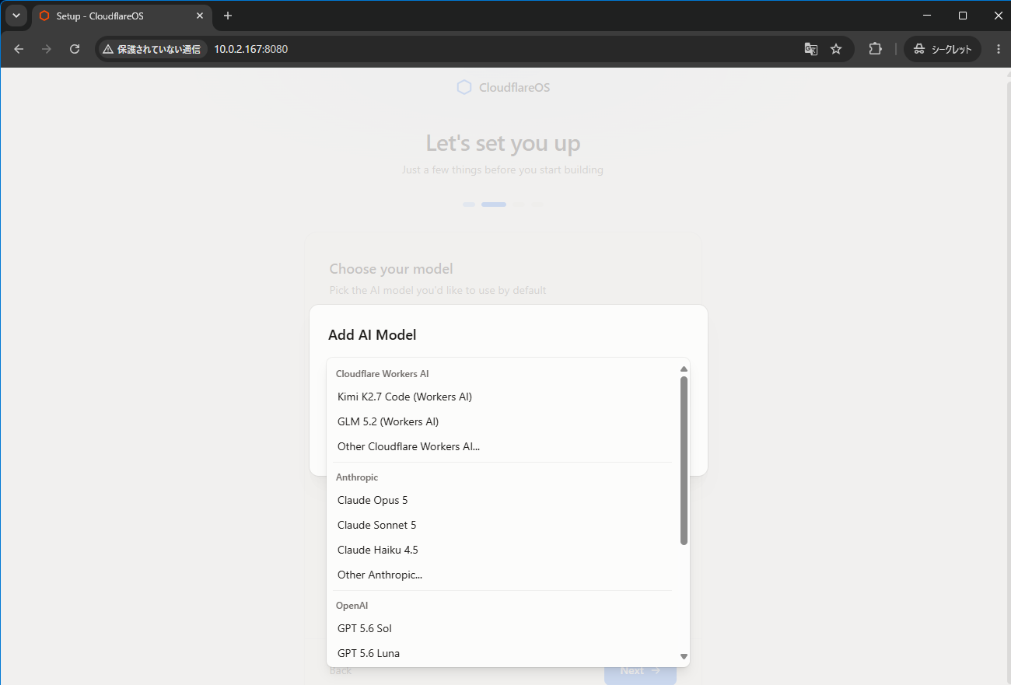Click the dropdown list scroll-up arrow
This screenshot has width=1011, height=685.
(x=684, y=369)
